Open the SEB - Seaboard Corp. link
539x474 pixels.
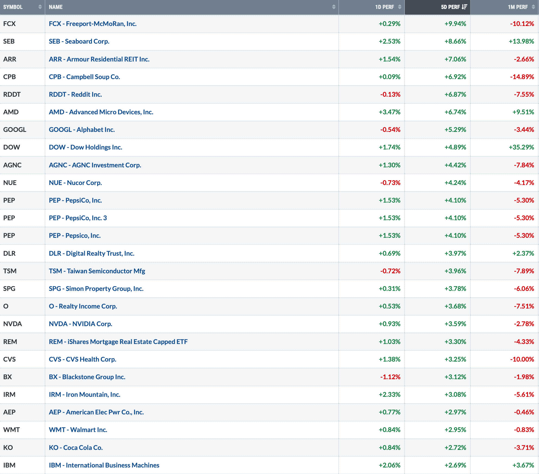pos(79,41)
